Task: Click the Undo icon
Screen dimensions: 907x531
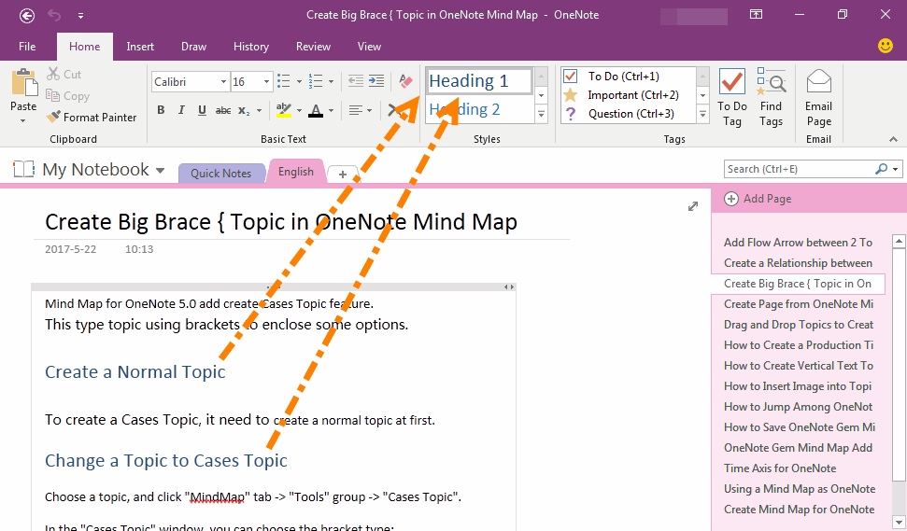Action: pyautogui.click(x=54, y=16)
